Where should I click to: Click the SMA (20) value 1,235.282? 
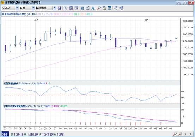(x=48, y=14)
